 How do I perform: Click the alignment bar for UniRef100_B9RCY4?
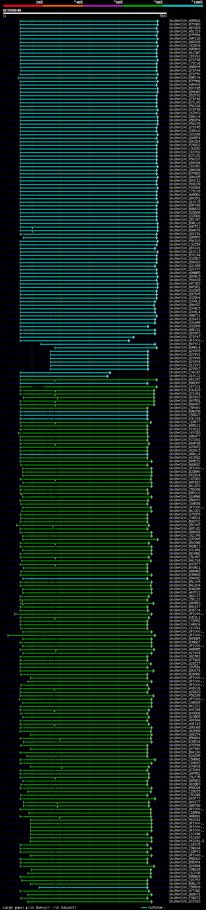[x=88, y=78]
